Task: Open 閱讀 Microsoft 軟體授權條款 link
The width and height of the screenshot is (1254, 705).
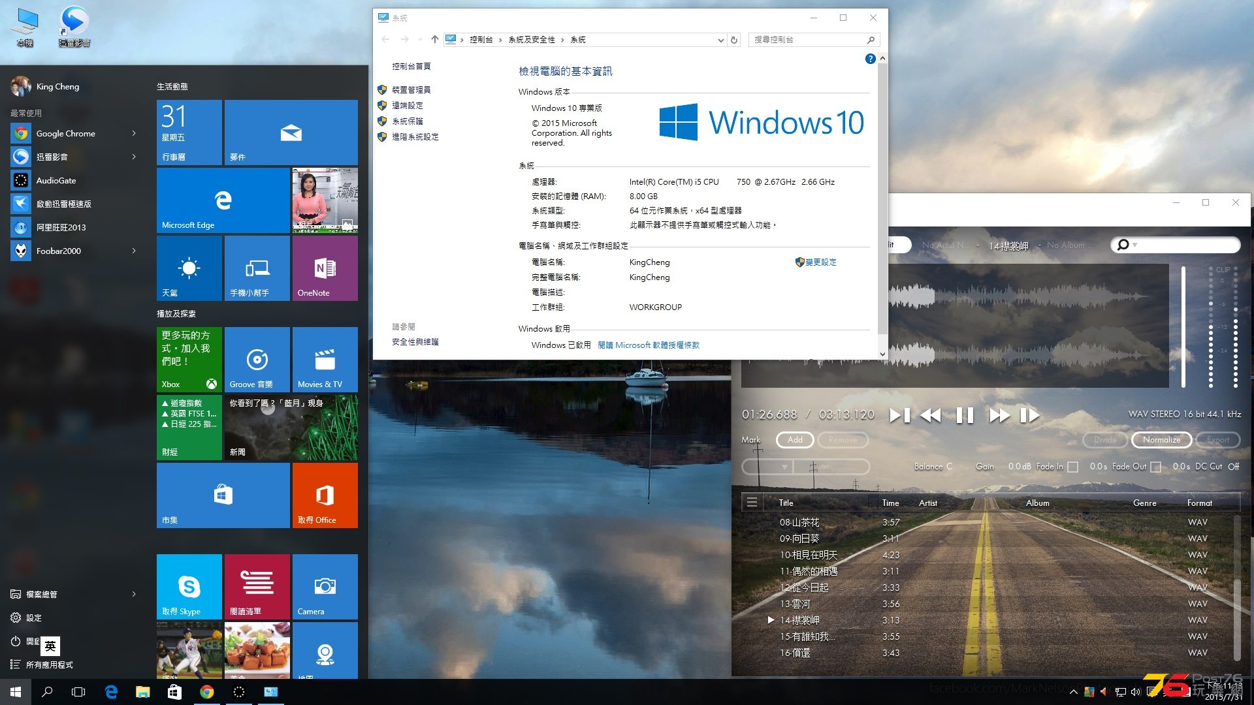Action: (x=649, y=345)
